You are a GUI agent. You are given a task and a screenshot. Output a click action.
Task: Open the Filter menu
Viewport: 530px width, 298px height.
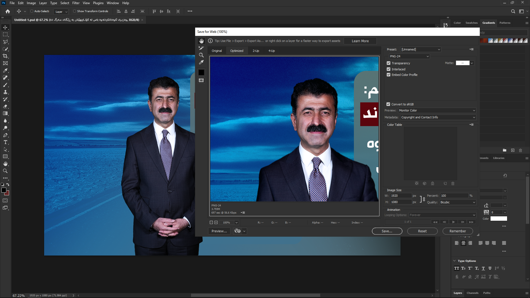76,3
